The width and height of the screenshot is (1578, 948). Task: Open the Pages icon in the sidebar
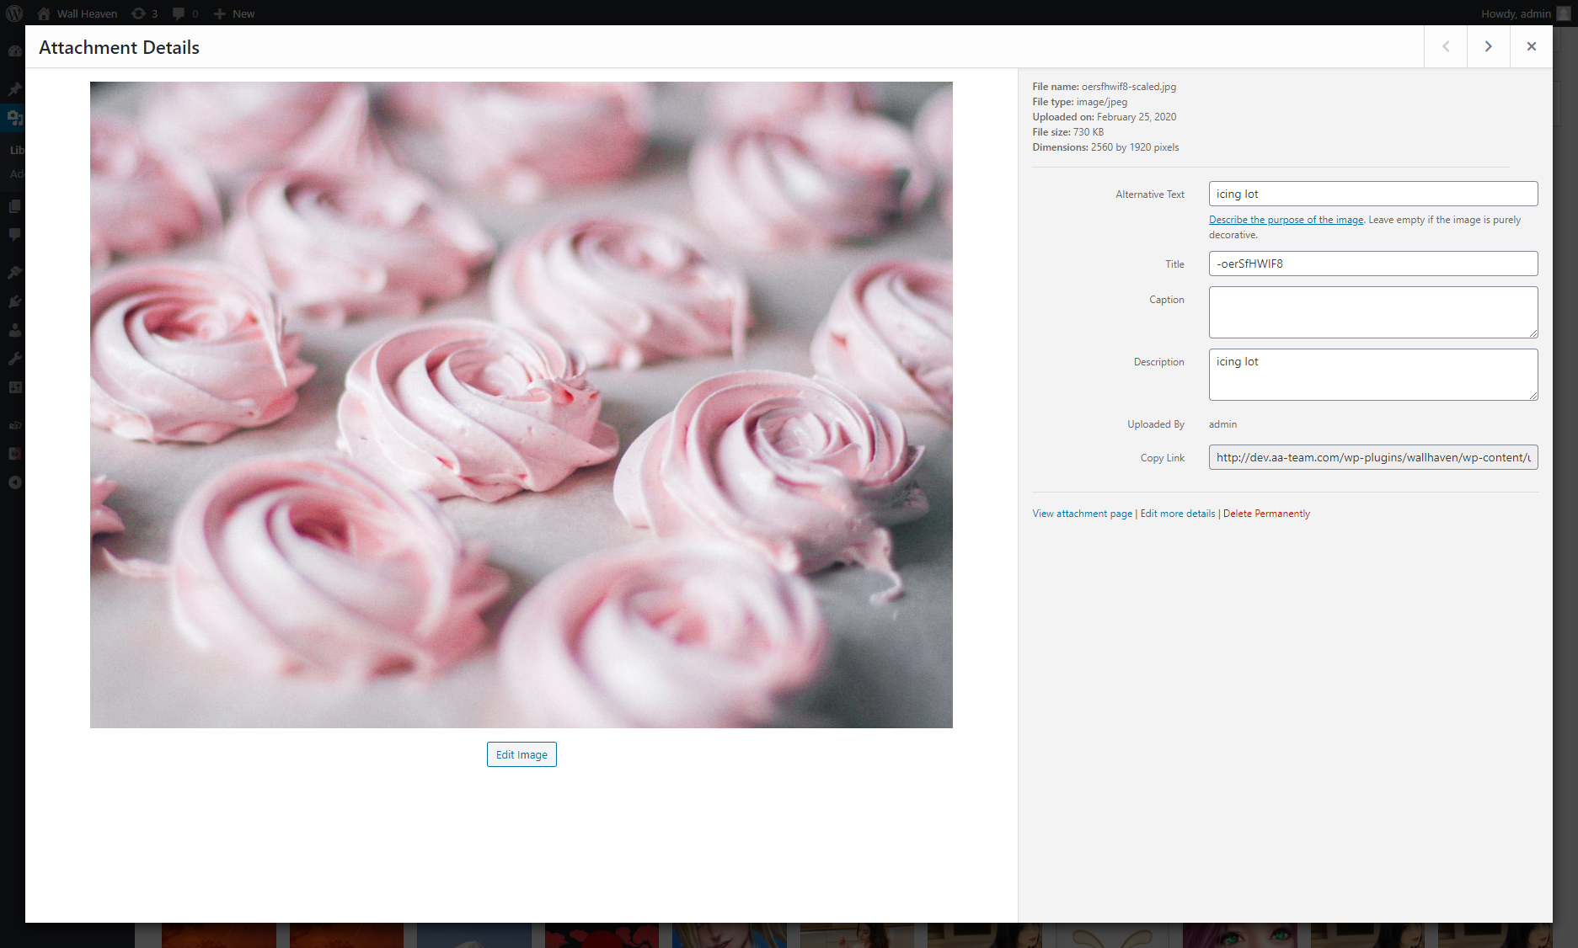point(14,206)
